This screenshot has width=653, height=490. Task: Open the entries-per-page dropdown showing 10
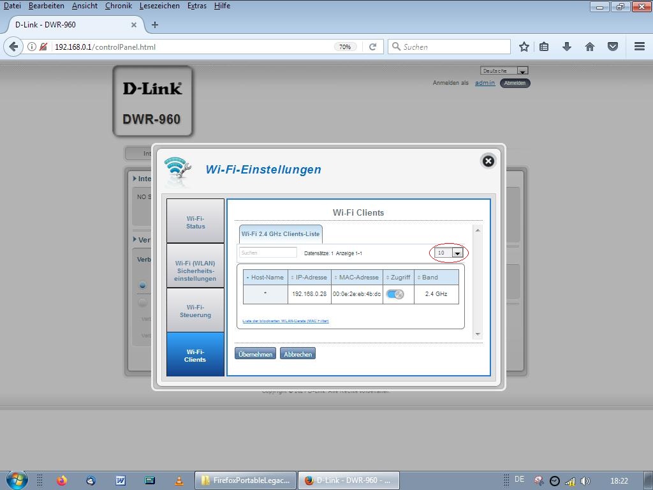pyautogui.click(x=448, y=253)
